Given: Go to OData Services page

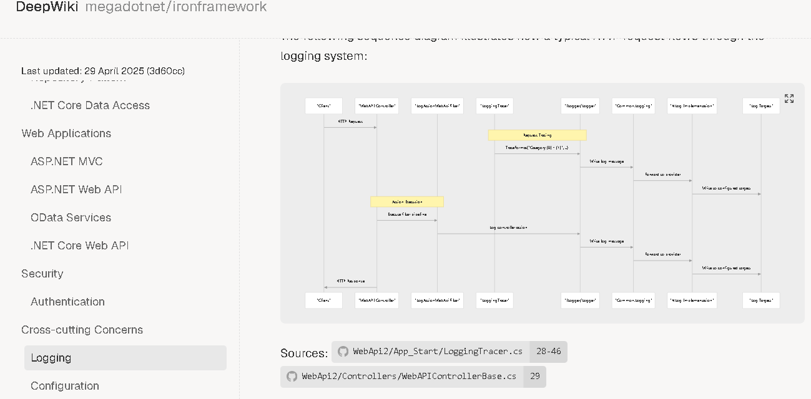Looking at the screenshot, I should coord(71,218).
